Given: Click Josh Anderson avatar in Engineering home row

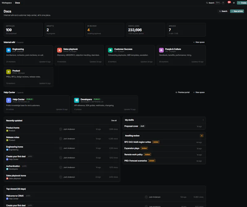Looking at the screenshot, I should click(61, 148).
